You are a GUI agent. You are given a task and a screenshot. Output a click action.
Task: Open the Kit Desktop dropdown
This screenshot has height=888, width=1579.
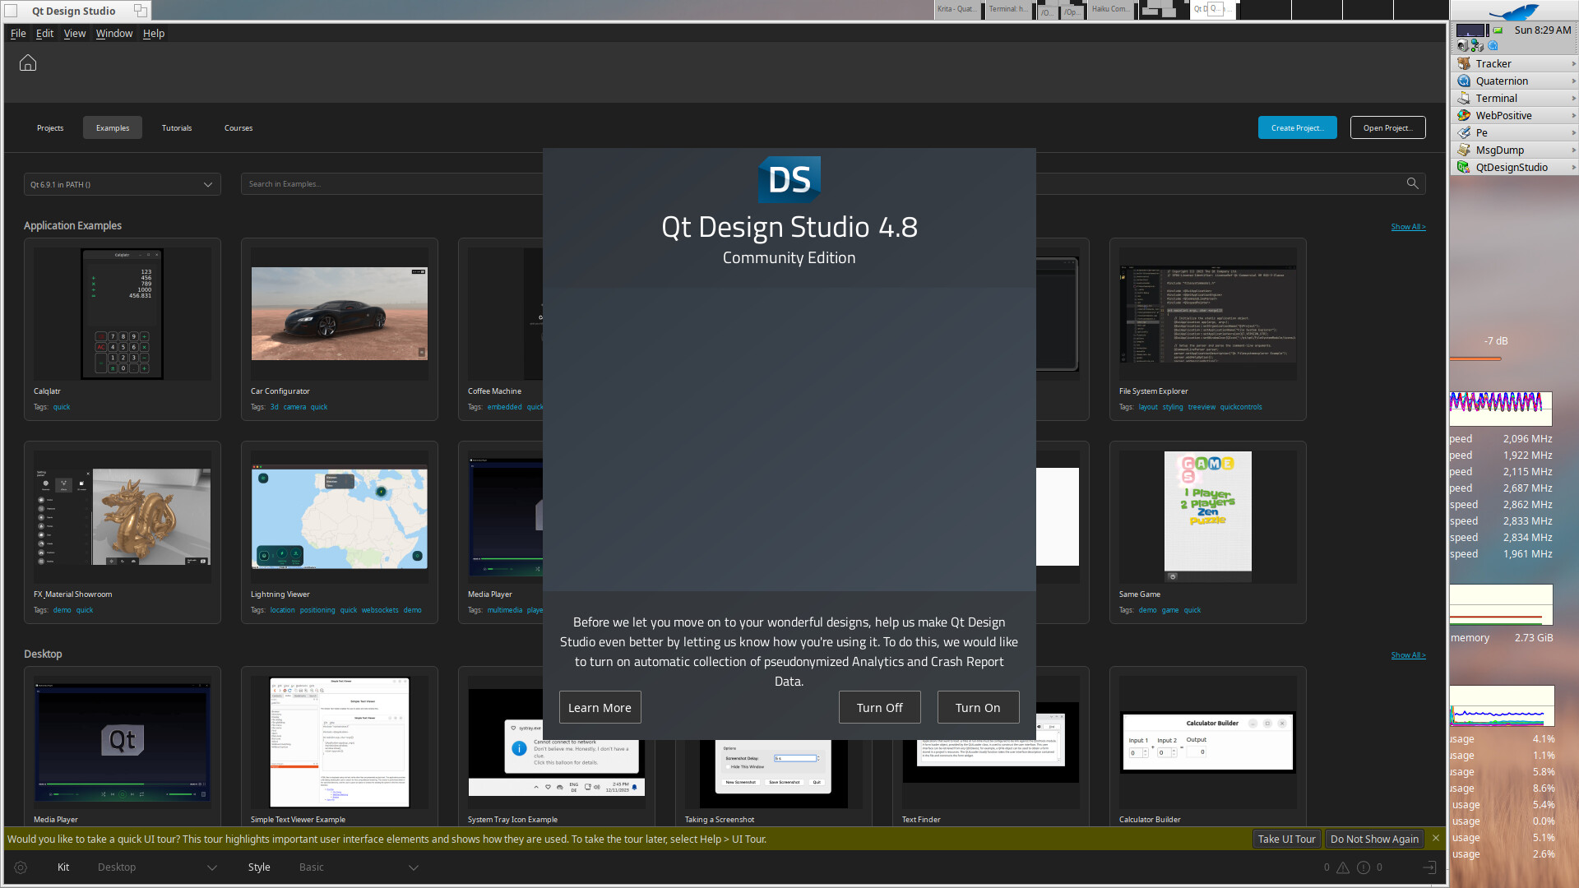point(156,867)
